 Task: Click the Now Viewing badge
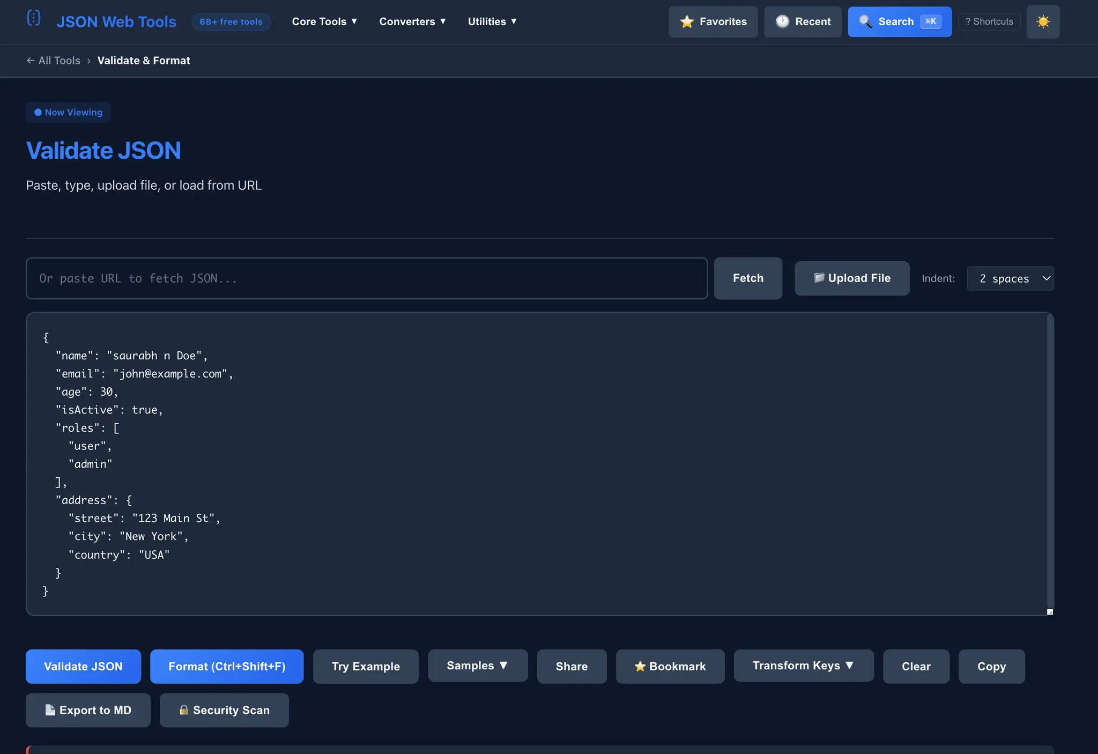coord(68,113)
